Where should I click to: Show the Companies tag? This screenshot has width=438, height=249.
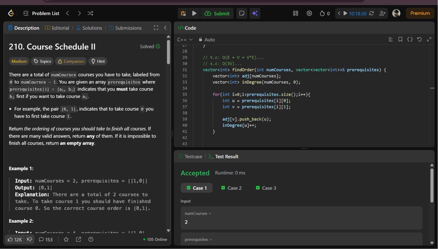coord(71,61)
